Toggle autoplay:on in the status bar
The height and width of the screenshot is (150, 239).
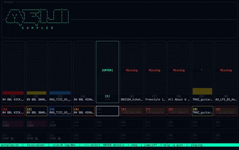[10, 145]
